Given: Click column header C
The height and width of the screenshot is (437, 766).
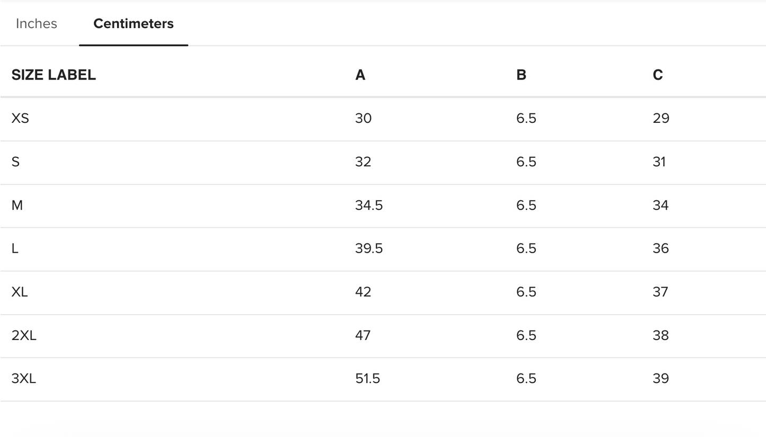Looking at the screenshot, I should 657,75.
